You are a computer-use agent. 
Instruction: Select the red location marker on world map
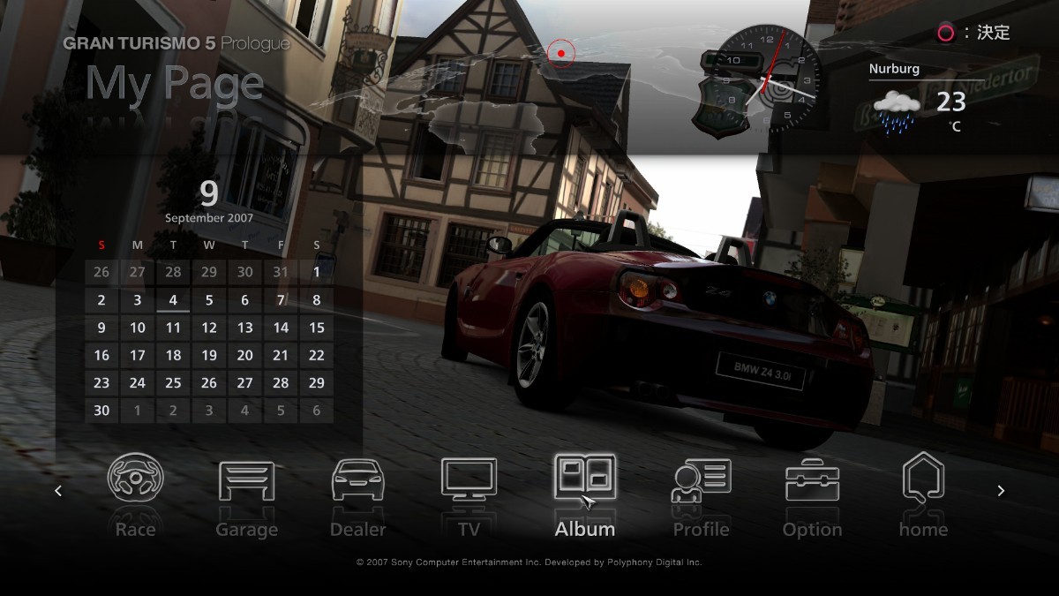[x=560, y=53]
